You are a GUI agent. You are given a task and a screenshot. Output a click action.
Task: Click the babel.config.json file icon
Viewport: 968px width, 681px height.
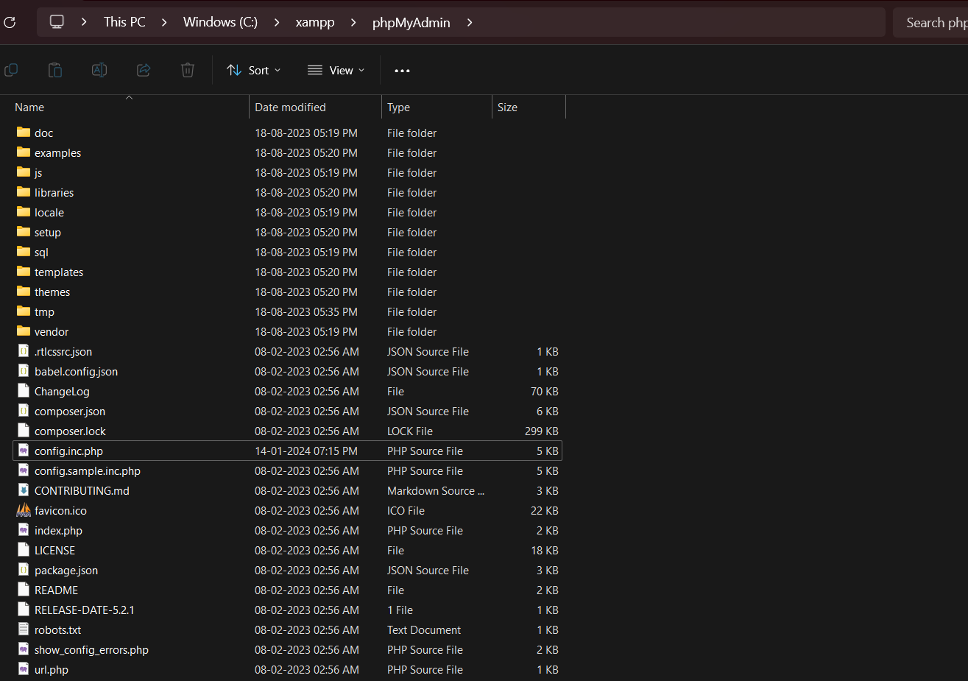24,371
